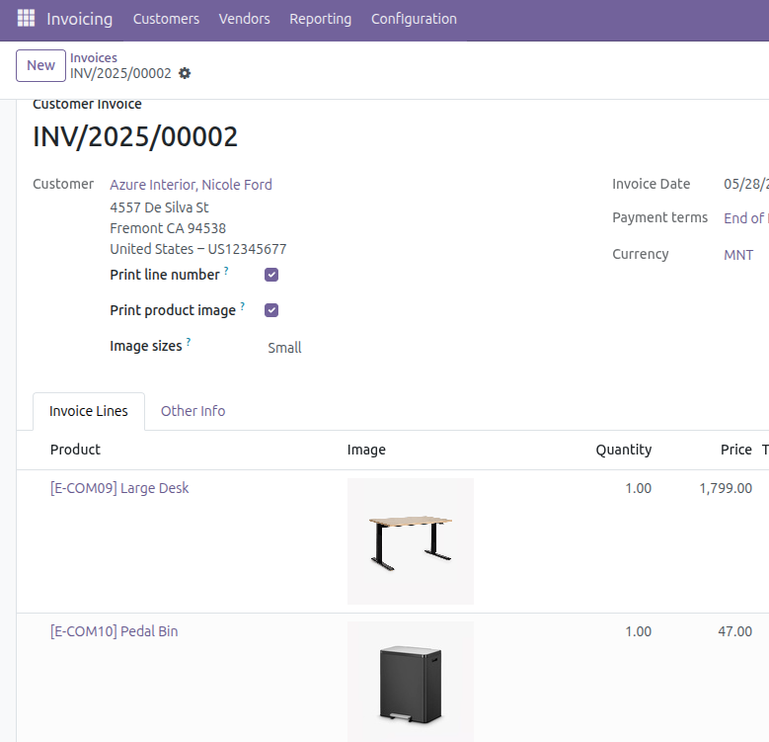Open the MNT currency link
Image resolution: width=769 pixels, height=742 pixels.
(x=738, y=255)
